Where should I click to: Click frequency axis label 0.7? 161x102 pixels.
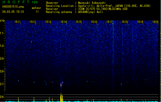point(2,84)
